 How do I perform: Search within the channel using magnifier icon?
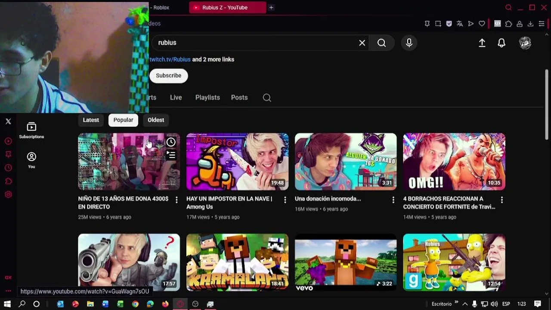pos(267,98)
